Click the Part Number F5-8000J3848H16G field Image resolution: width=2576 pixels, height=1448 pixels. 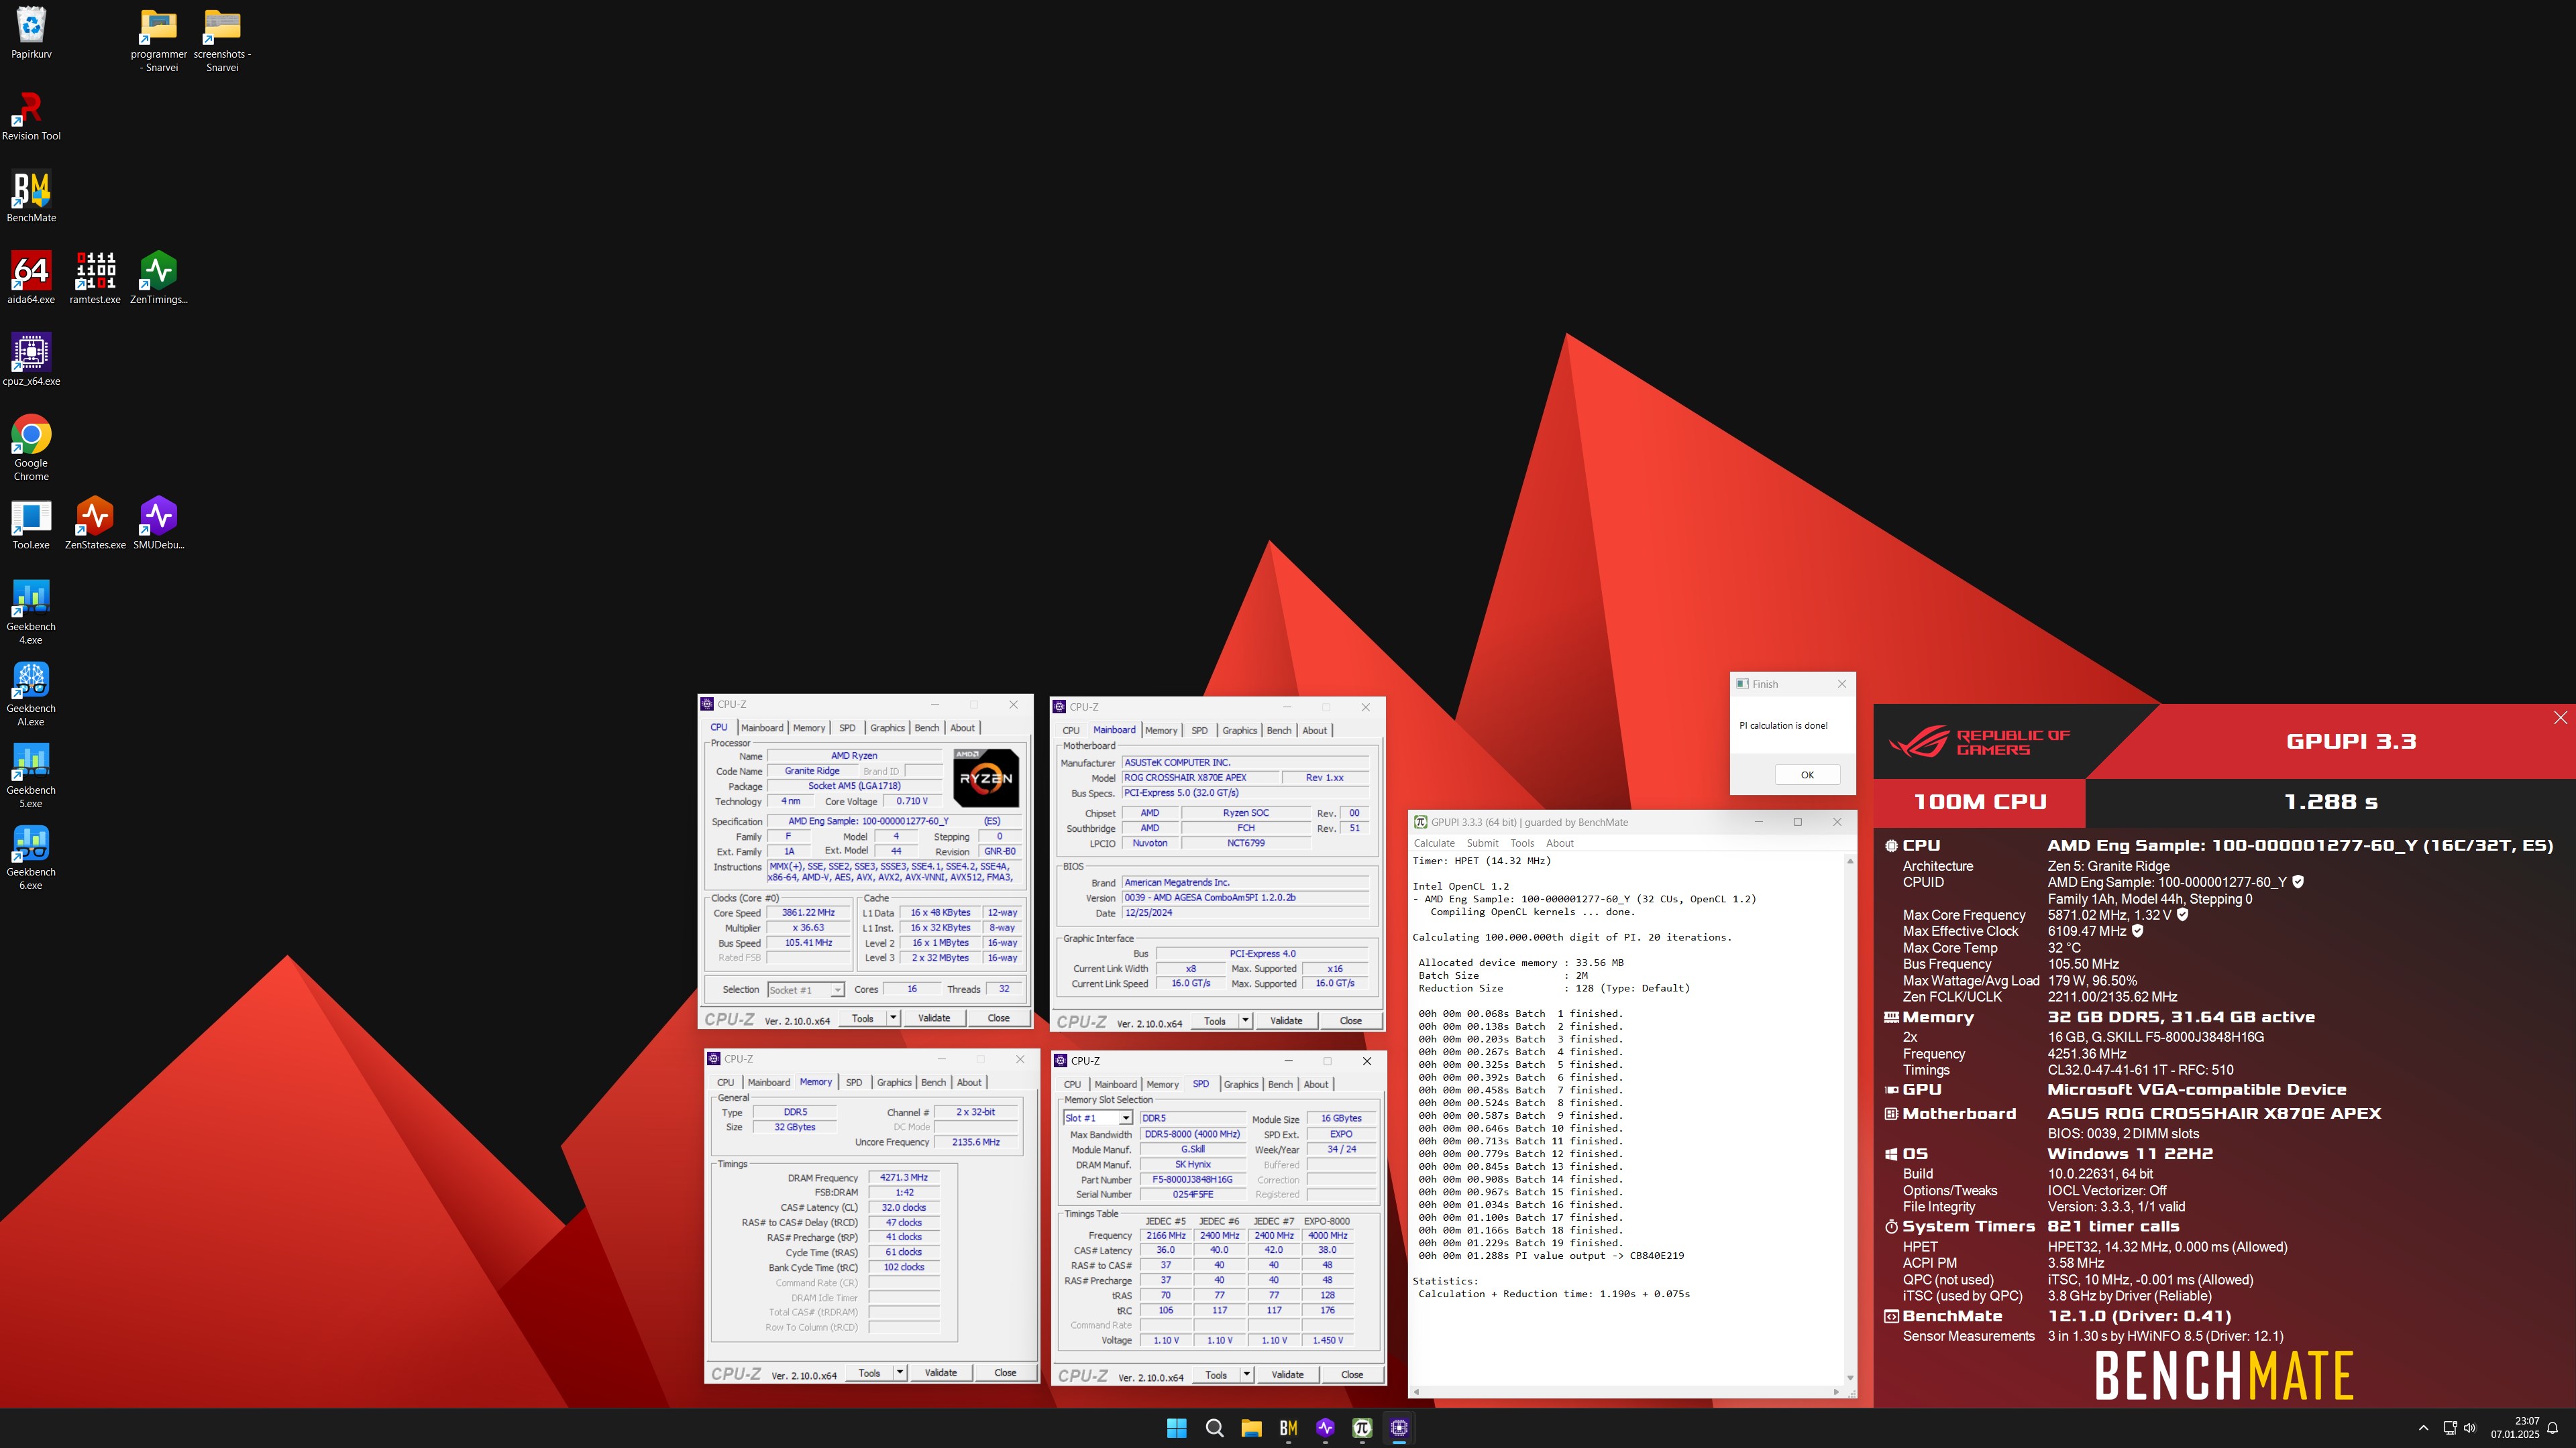(1193, 1179)
